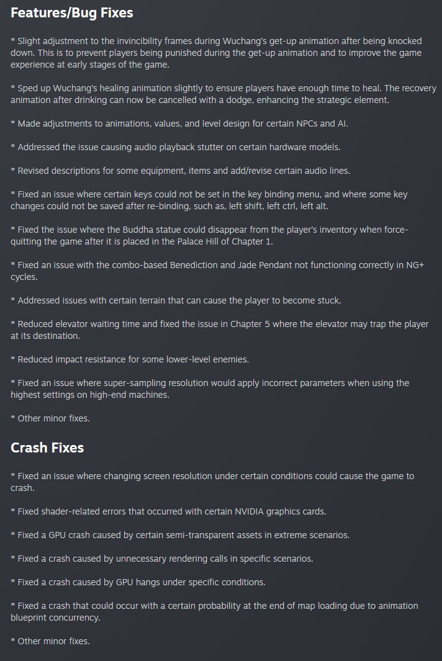Click the super-sampling resolution fix paragraph

(210, 389)
